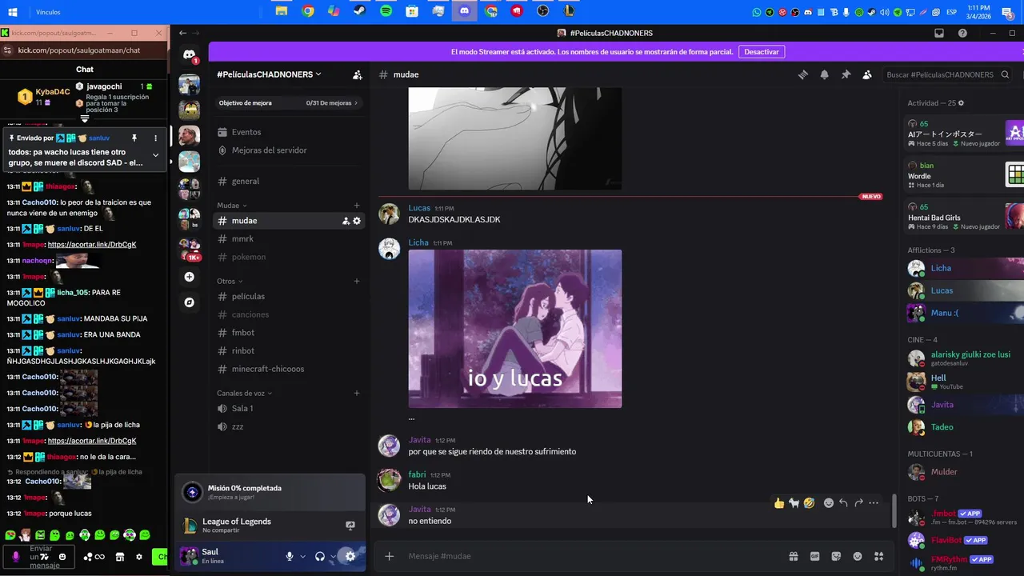React with thumbs up on Javita message
Screen dimensions: 1024x576
click(779, 503)
